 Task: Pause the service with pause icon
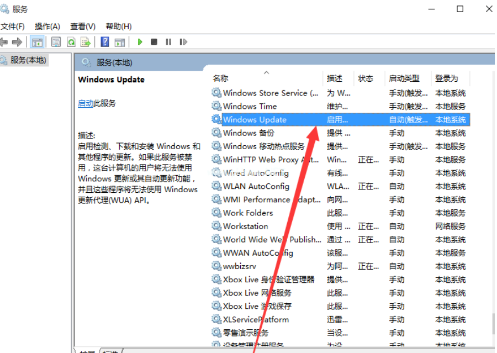coord(169,41)
